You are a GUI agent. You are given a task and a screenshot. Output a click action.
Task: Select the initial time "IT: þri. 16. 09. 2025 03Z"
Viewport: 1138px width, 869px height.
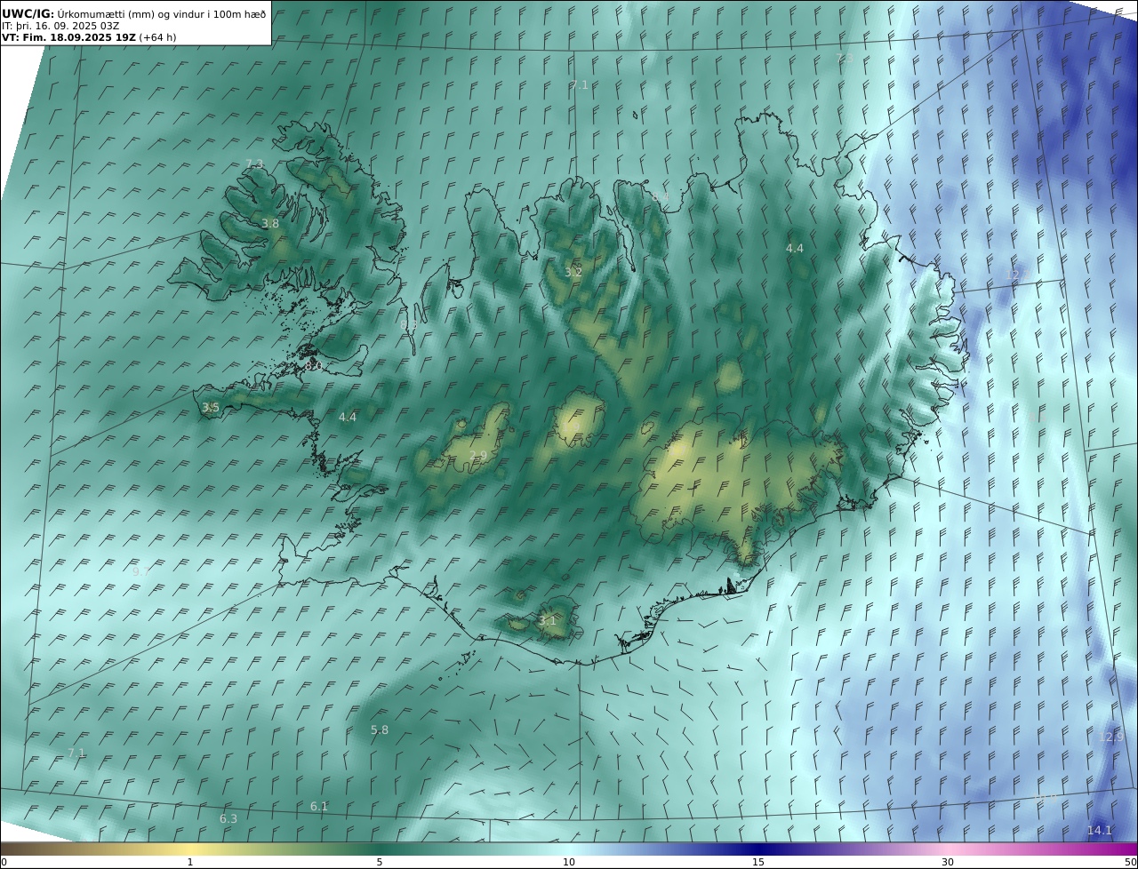pyautogui.click(x=60, y=26)
